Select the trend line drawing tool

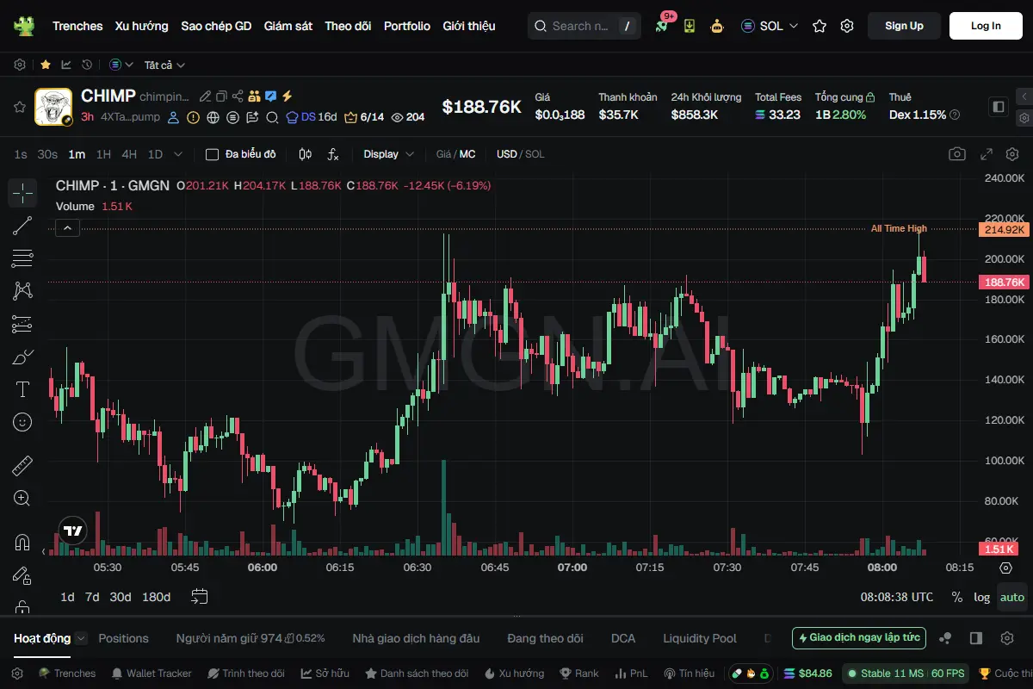click(x=22, y=226)
